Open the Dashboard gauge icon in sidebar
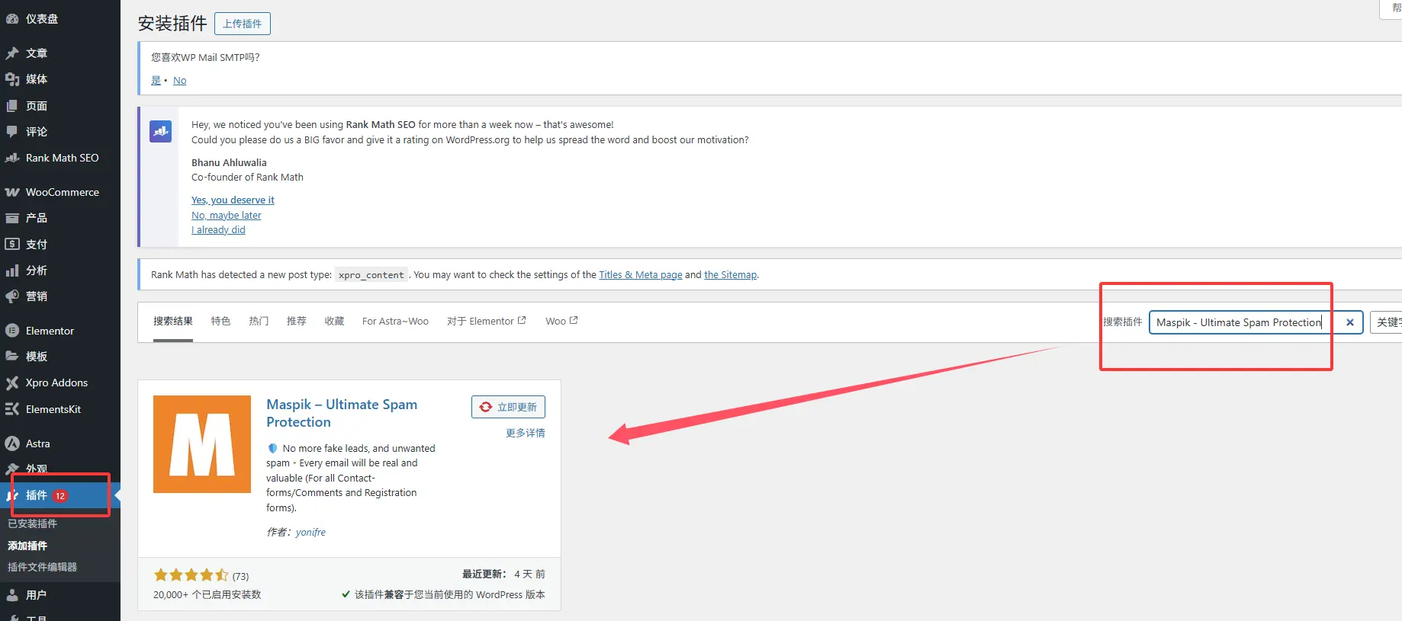The image size is (1402, 621). coord(12,19)
